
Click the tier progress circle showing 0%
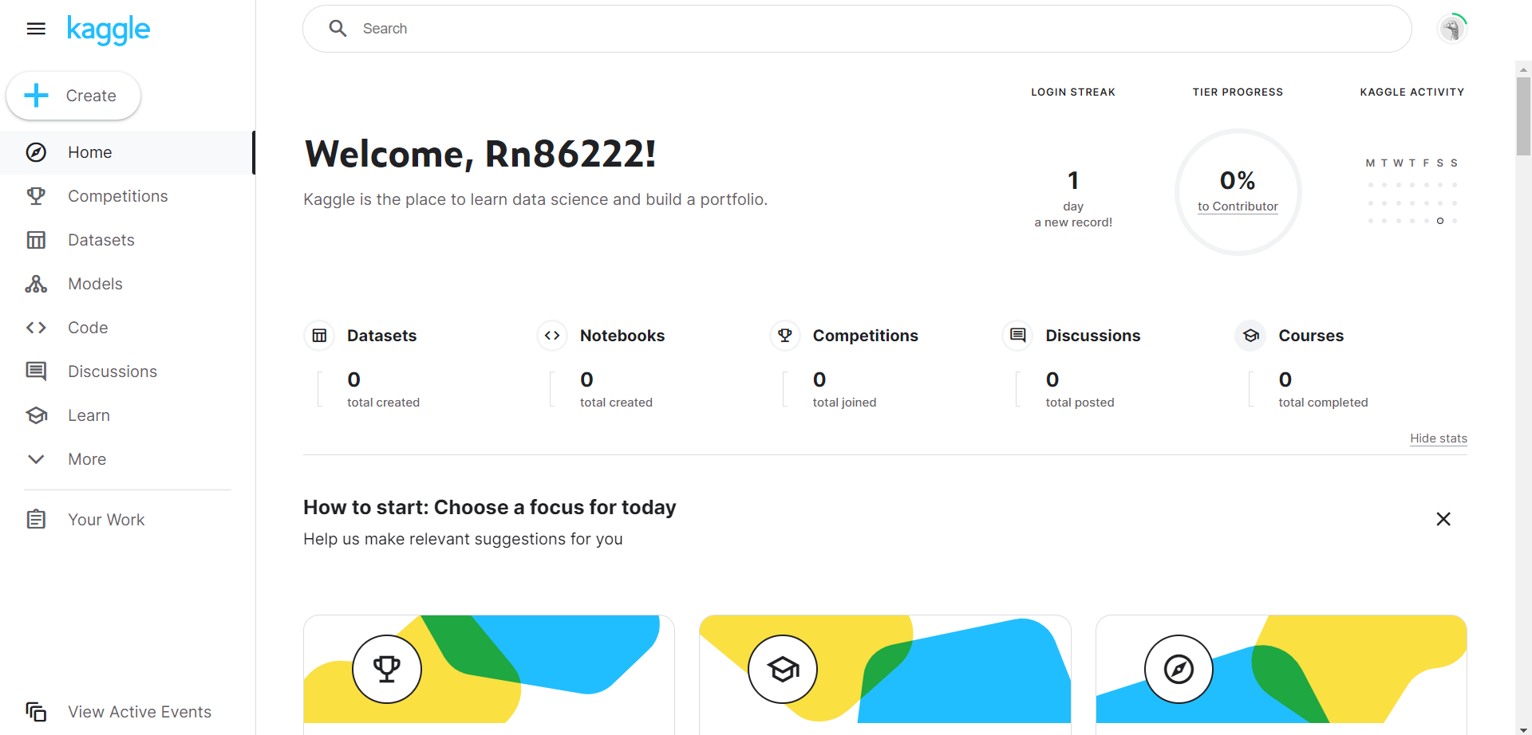pos(1238,192)
